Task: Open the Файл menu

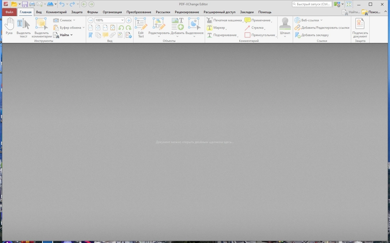Action: [9, 12]
